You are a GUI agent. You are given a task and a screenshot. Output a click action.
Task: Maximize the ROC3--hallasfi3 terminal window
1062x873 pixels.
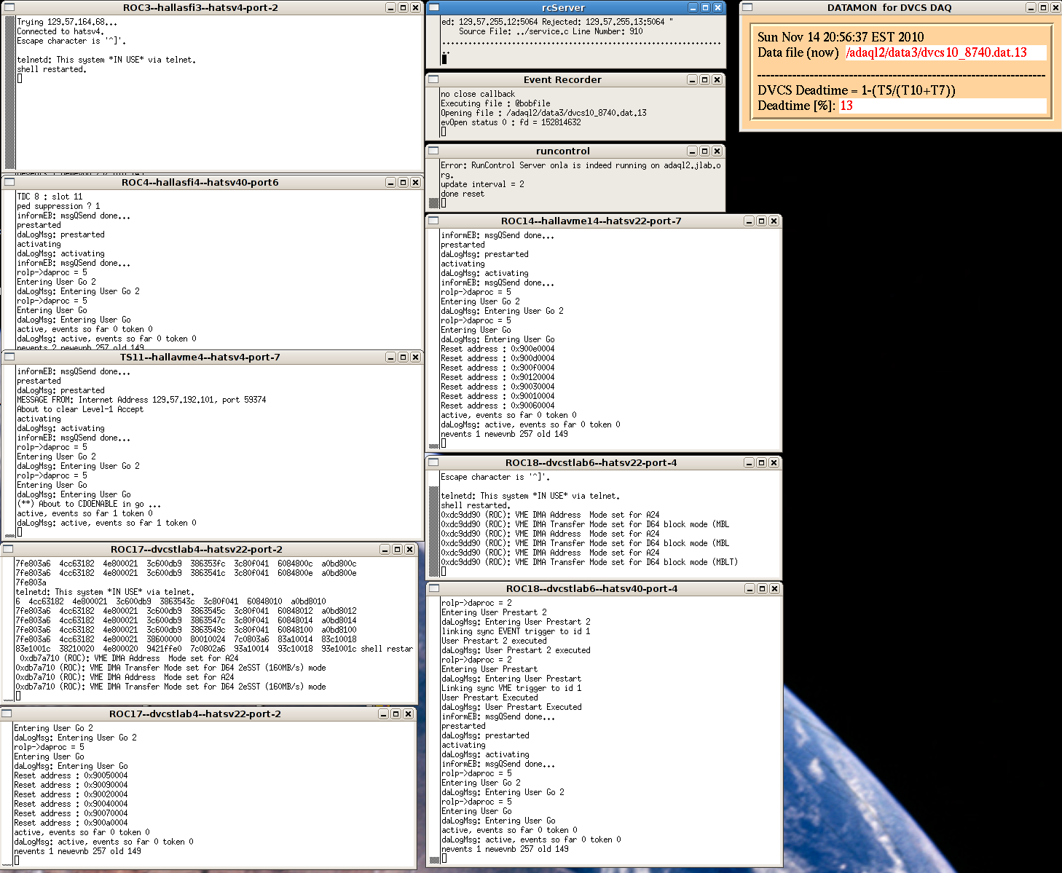pos(403,7)
